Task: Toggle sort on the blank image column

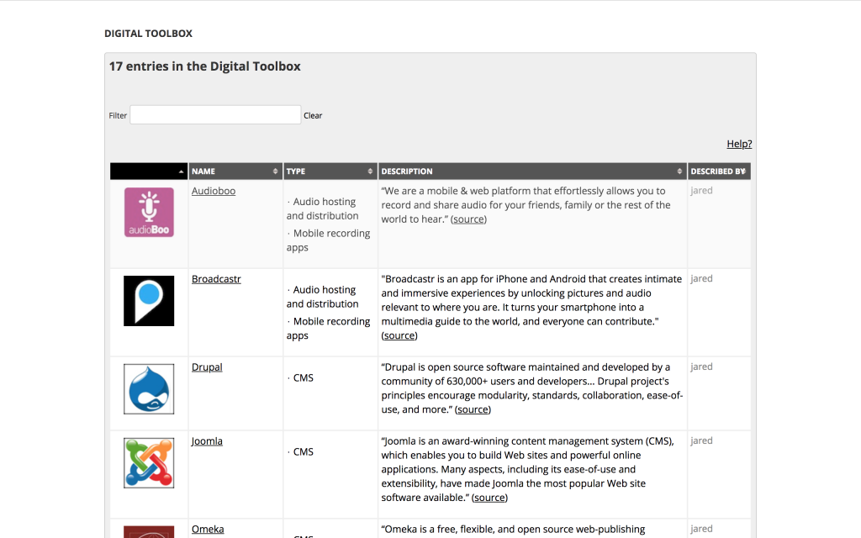Action: coord(149,171)
